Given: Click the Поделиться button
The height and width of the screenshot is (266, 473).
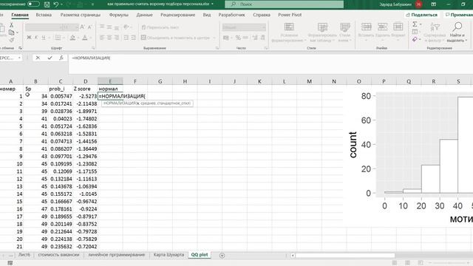Looking at the screenshot, I should [x=422, y=15].
